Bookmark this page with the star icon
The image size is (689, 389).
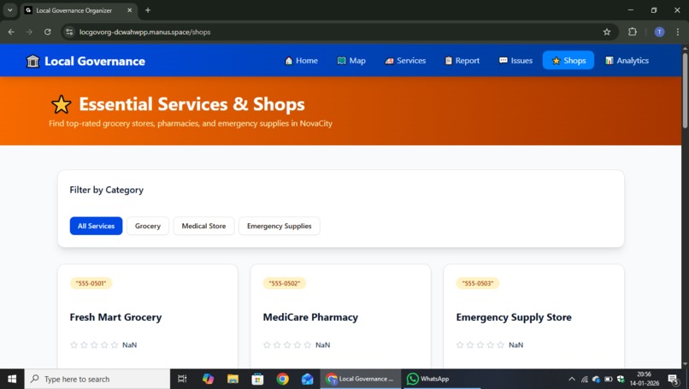[x=607, y=32]
